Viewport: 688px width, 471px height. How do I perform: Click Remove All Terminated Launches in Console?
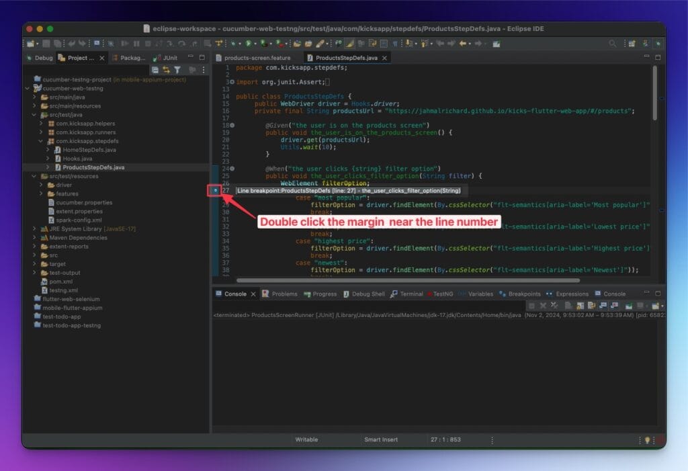[554, 306]
